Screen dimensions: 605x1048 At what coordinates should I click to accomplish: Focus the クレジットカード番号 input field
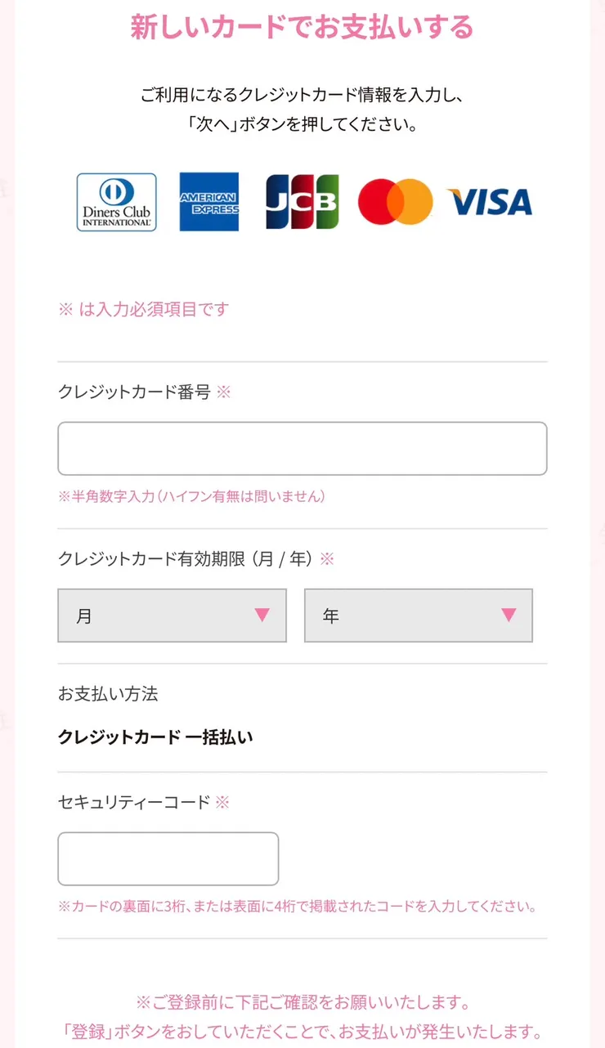(302, 449)
